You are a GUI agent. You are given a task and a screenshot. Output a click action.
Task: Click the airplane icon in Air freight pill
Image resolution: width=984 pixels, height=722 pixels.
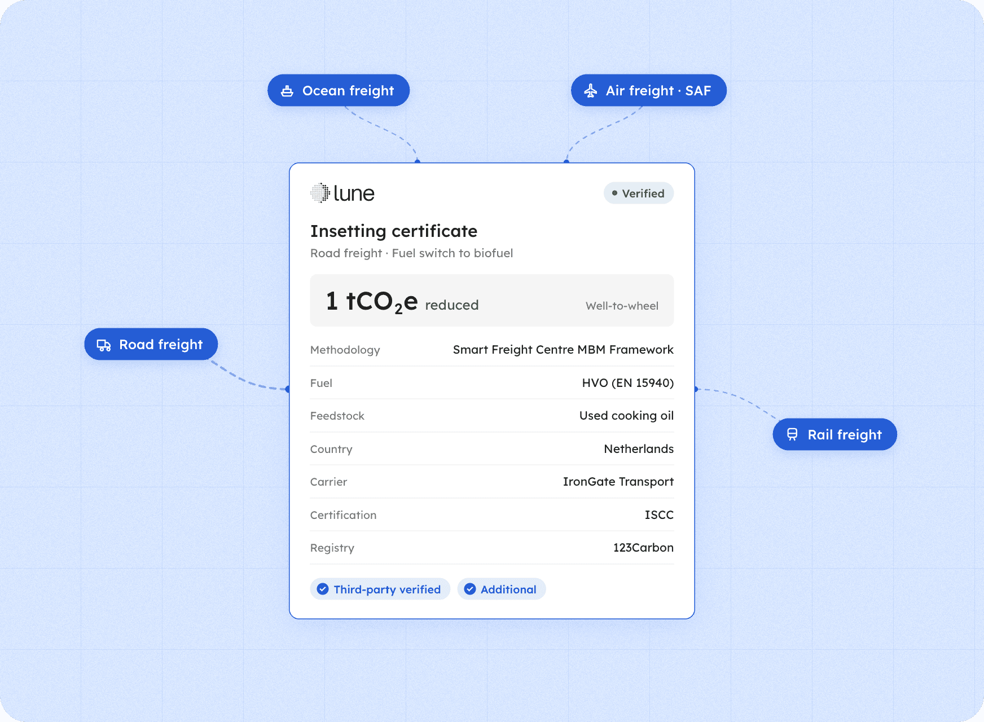tap(591, 91)
